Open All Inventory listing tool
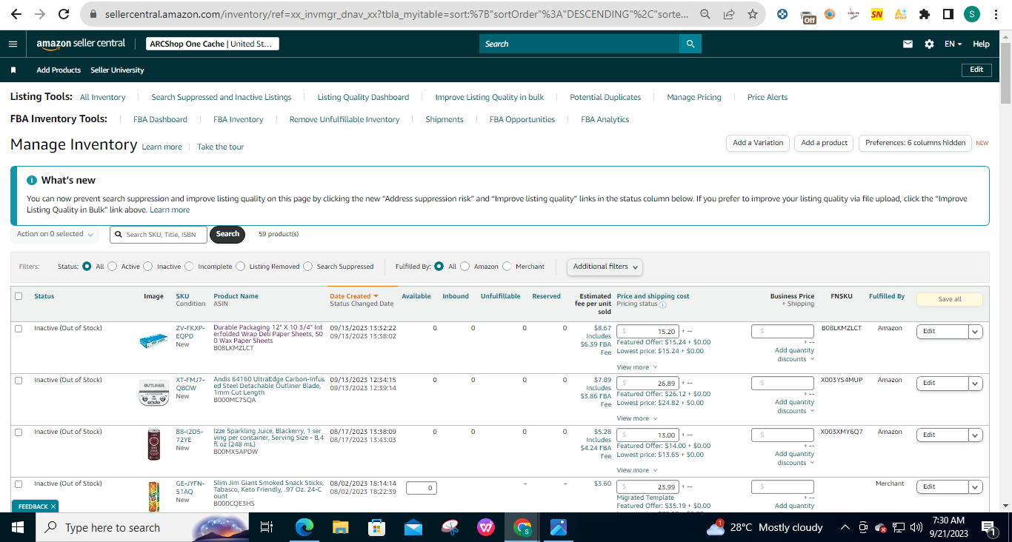 click(103, 97)
